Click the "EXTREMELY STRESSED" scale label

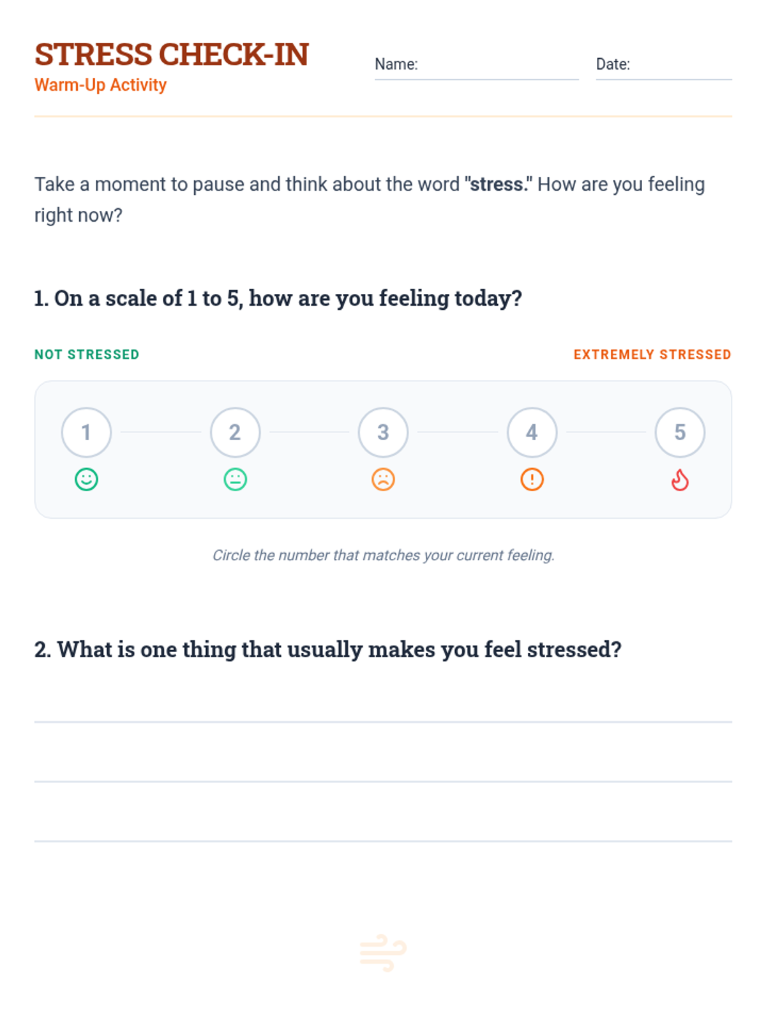[x=652, y=355]
